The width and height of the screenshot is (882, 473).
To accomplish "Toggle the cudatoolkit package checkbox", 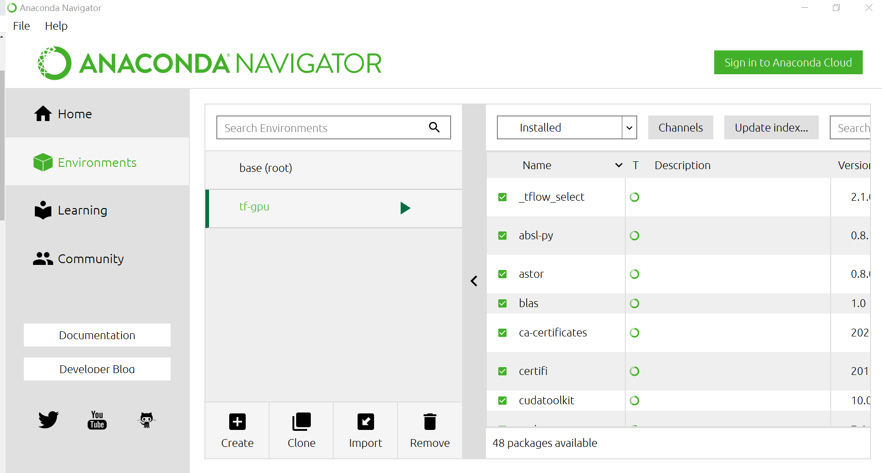I will click(502, 401).
